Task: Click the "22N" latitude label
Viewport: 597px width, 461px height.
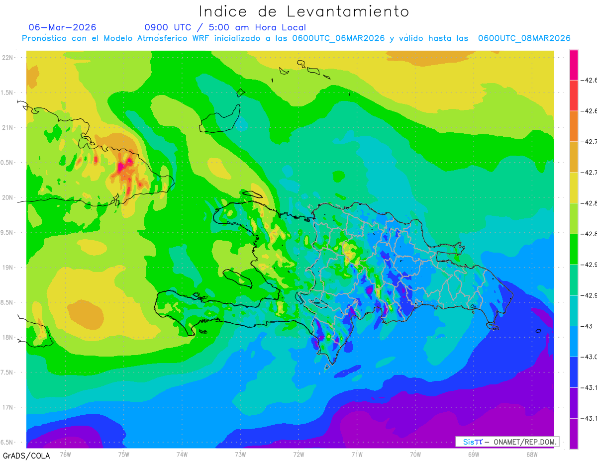Action: tap(7, 57)
